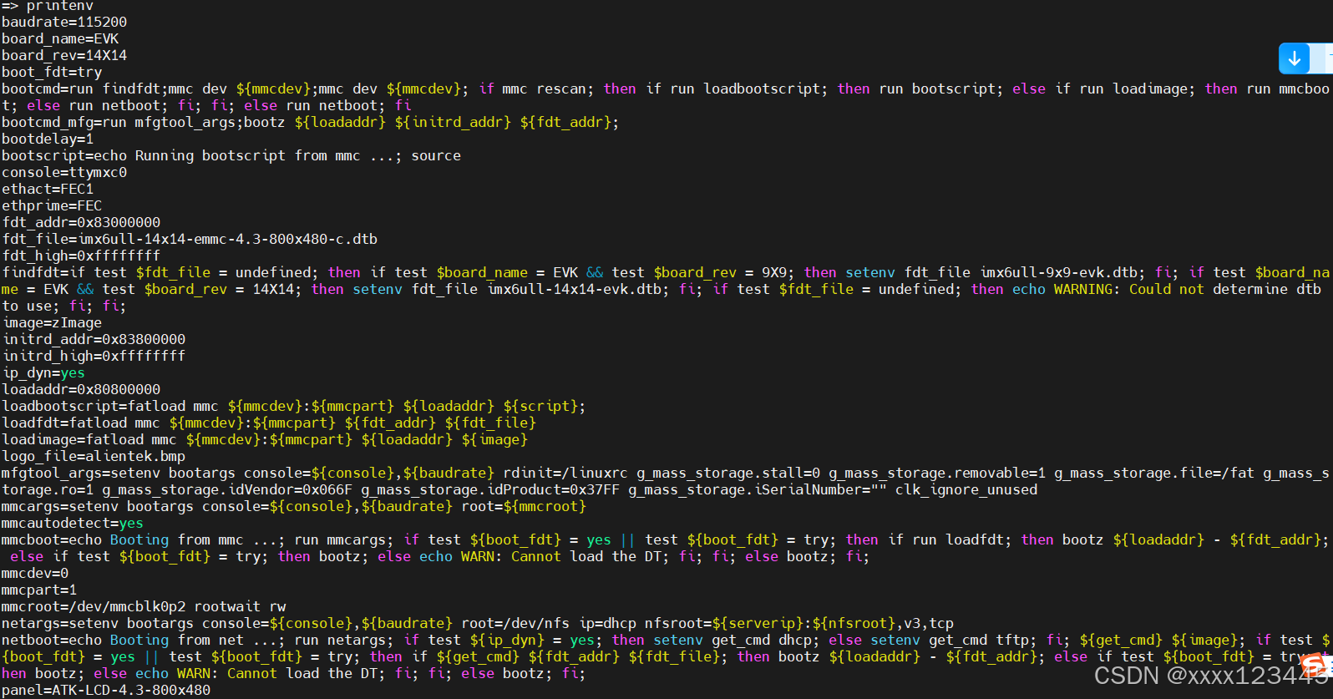
Task: Select the netargs=setenv bootargs line
Action: [478, 623]
